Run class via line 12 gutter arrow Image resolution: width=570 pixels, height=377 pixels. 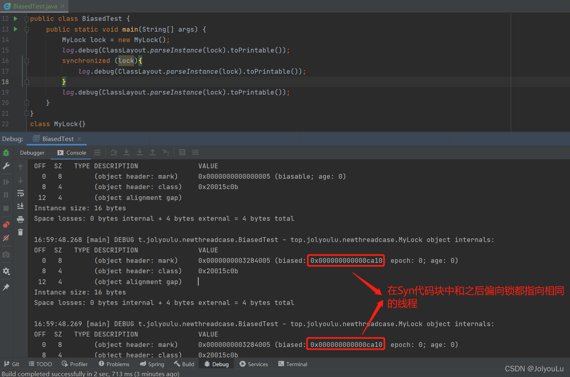pos(16,18)
